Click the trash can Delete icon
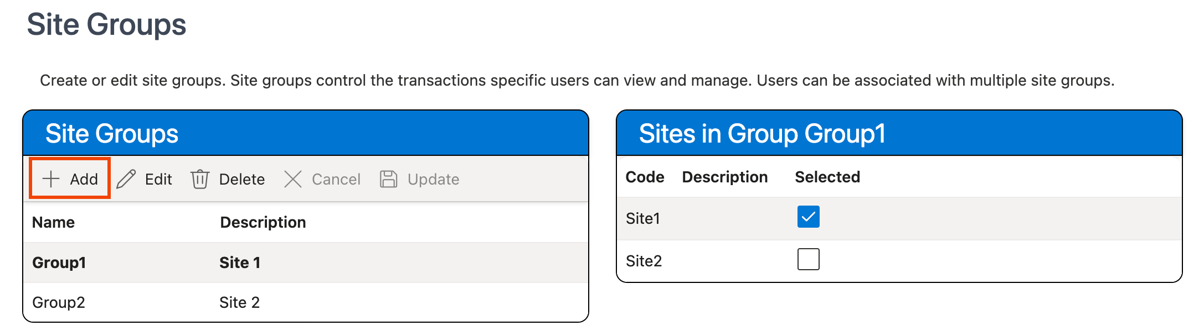The image size is (1204, 336). pyautogui.click(x=200, y=179)
